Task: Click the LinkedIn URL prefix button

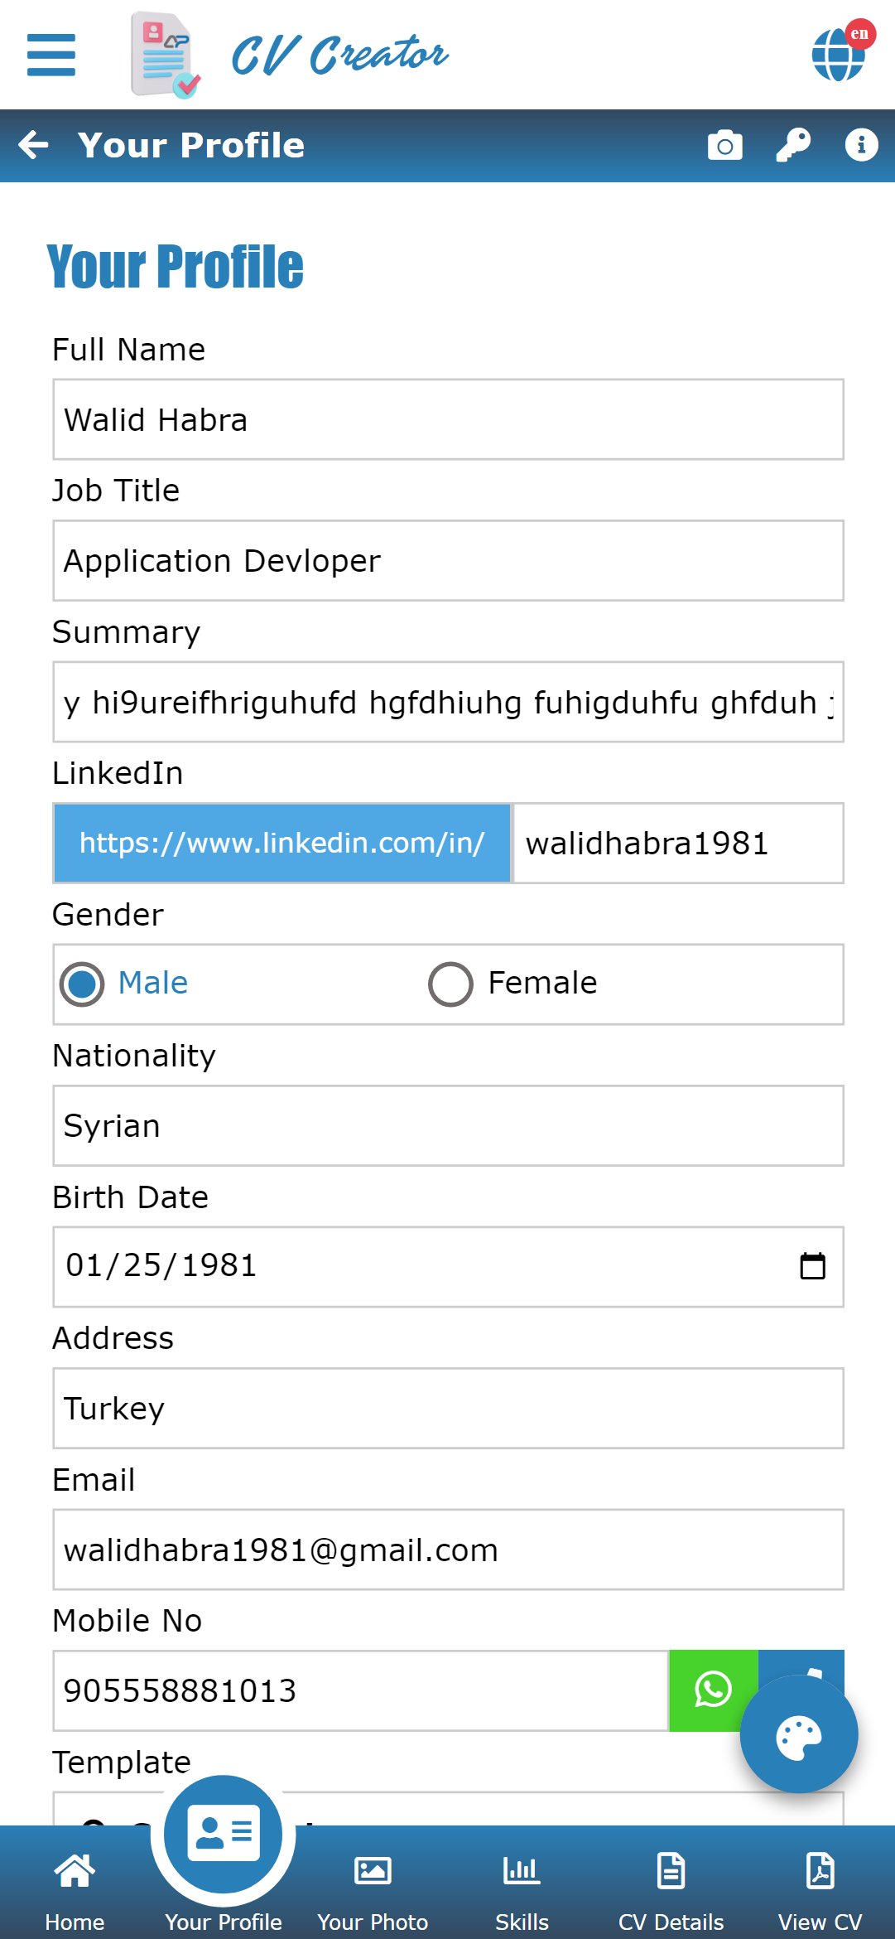Action: [282, 843]
